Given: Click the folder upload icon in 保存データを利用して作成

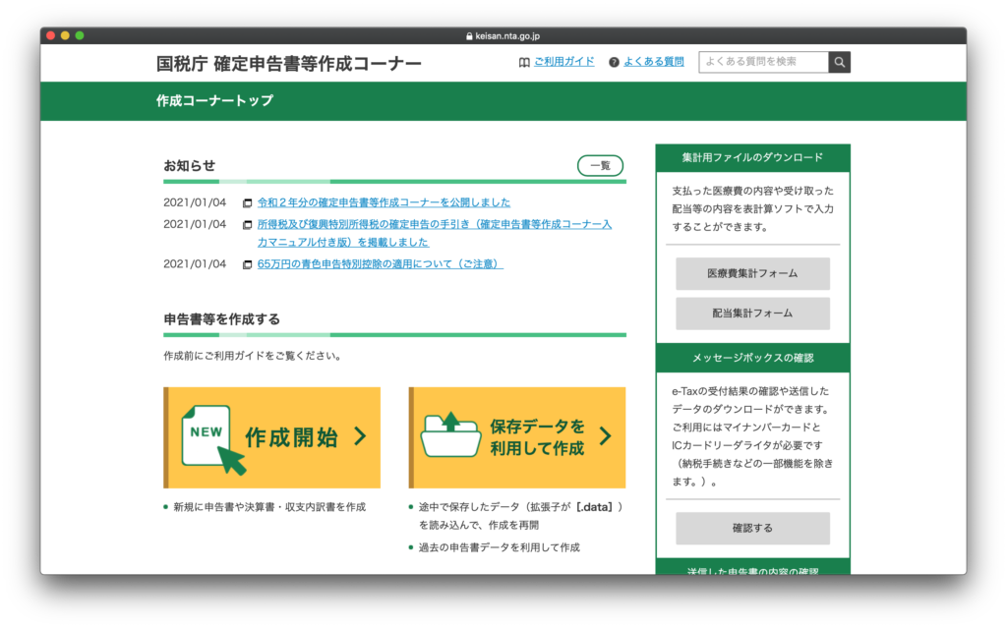Looking at the screenshot, I should click(x=450, y=434).
